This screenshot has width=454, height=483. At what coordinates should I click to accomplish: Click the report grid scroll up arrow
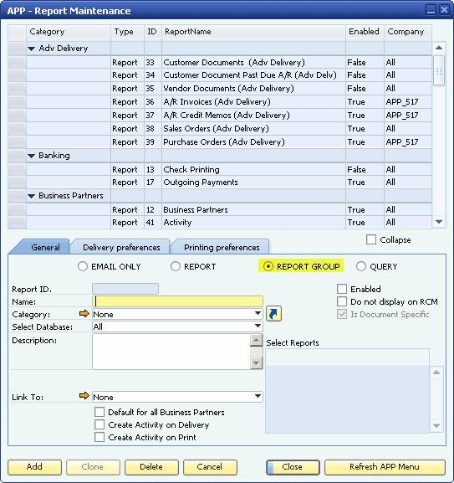pos(439,48)
